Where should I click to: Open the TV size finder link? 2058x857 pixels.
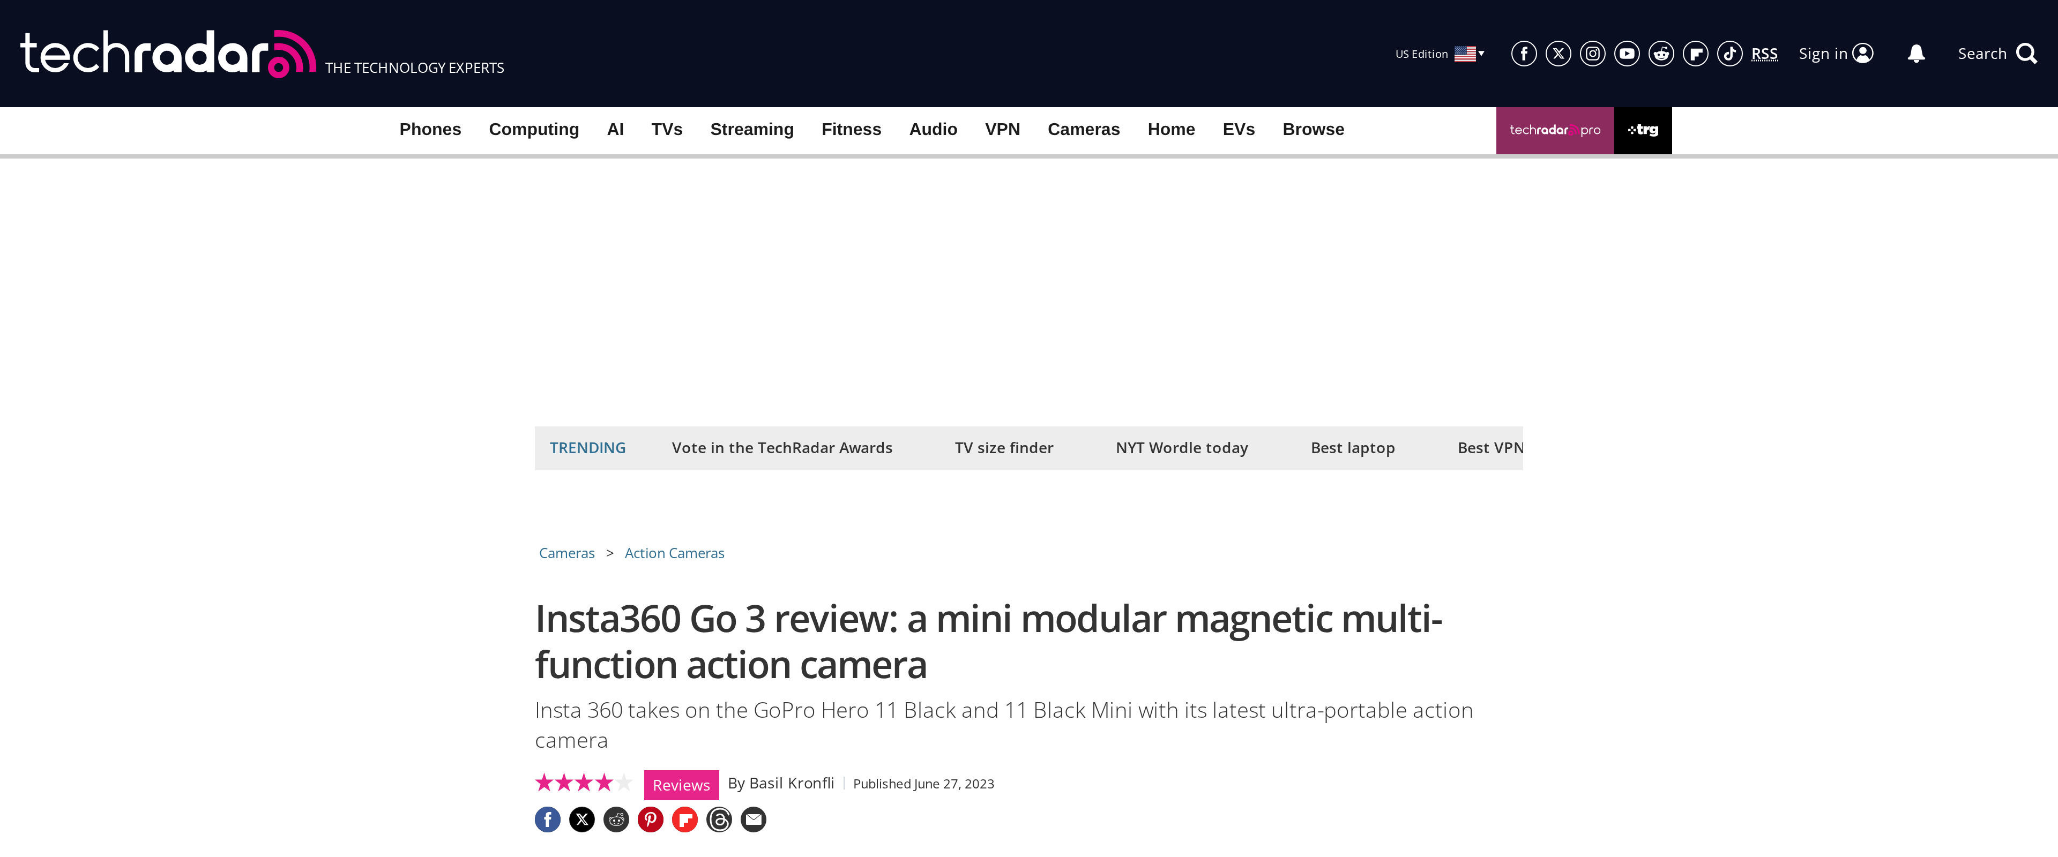point(1003,448)
